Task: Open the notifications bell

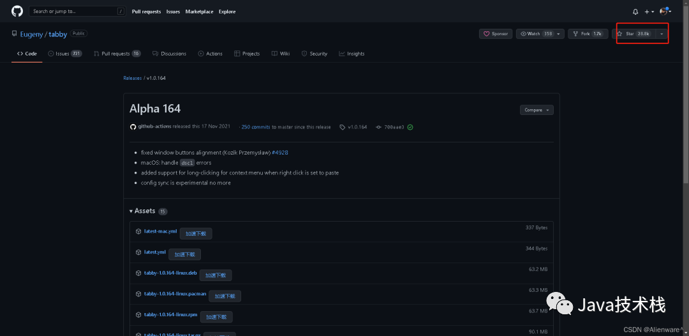Action: pyautogui.click(x=635, y=12)
